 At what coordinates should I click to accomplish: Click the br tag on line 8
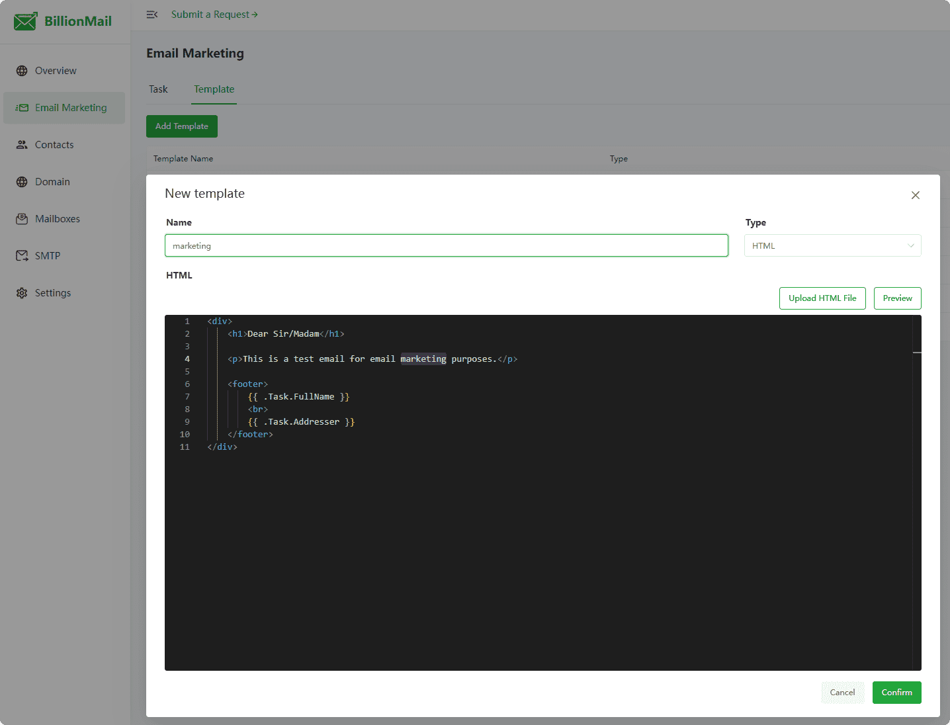coord(257,409)
